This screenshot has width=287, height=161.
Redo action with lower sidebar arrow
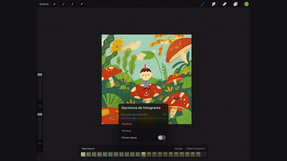coord(40,149)
